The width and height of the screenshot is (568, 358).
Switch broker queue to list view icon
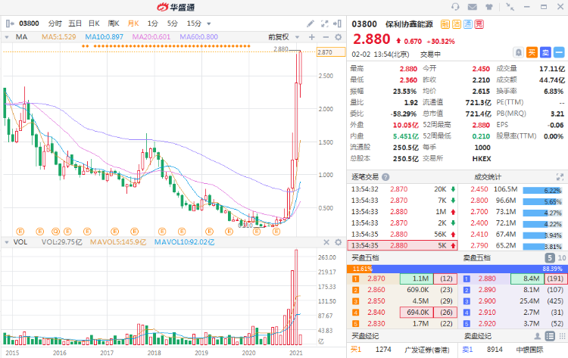pyautogui.click(x=550, y=336)
